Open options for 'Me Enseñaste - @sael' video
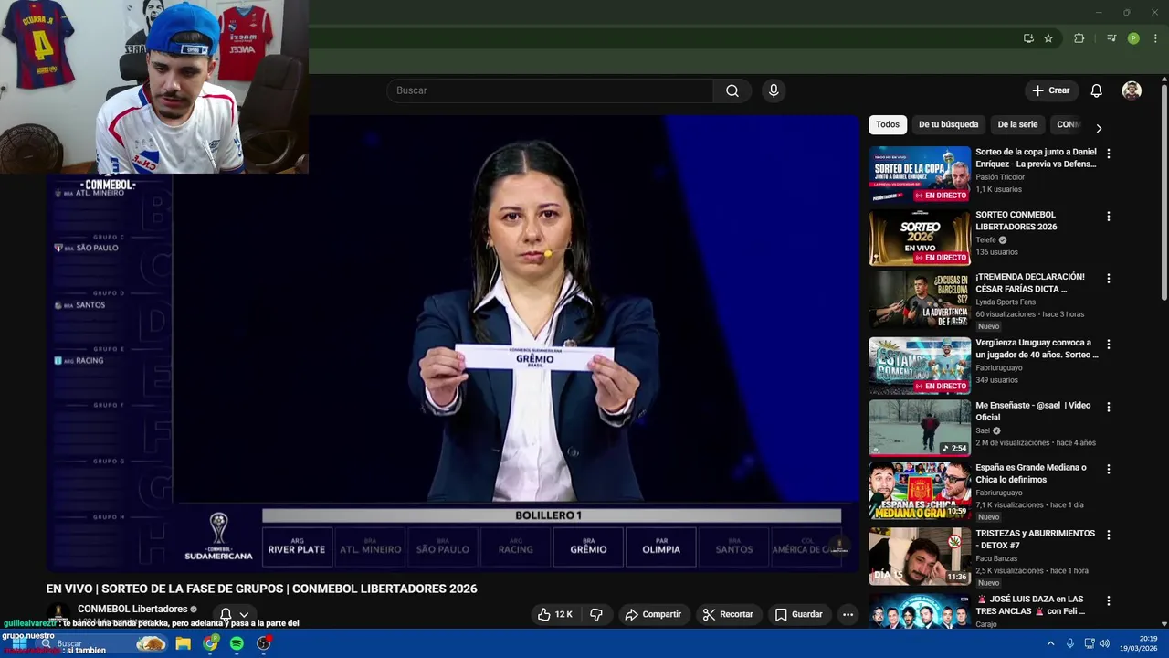Image resolution: width=1169 pixels, height=658 pixels. click(1109, 407)
